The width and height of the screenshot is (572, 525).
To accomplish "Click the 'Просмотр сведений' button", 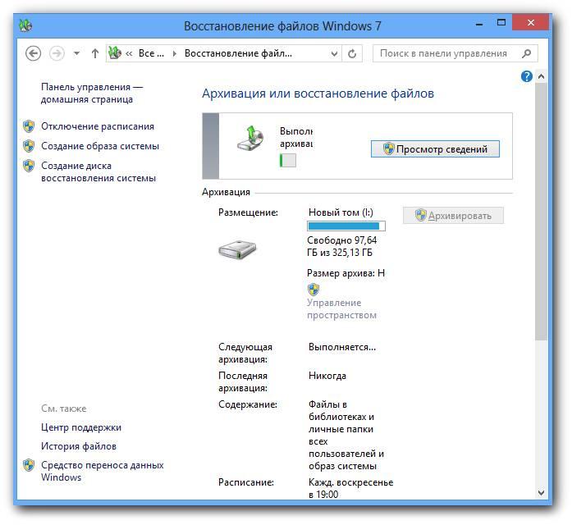I will click(x=435, y=149).
